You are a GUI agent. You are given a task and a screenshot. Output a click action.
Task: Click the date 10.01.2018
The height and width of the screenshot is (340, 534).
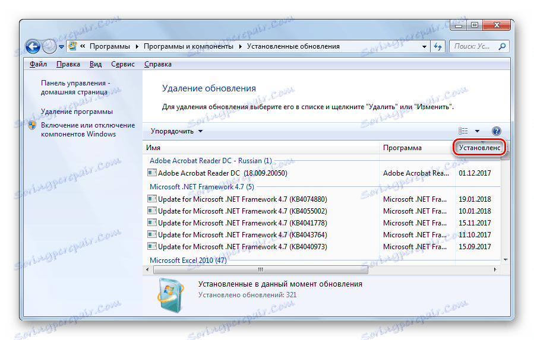[x=475, y=211]
